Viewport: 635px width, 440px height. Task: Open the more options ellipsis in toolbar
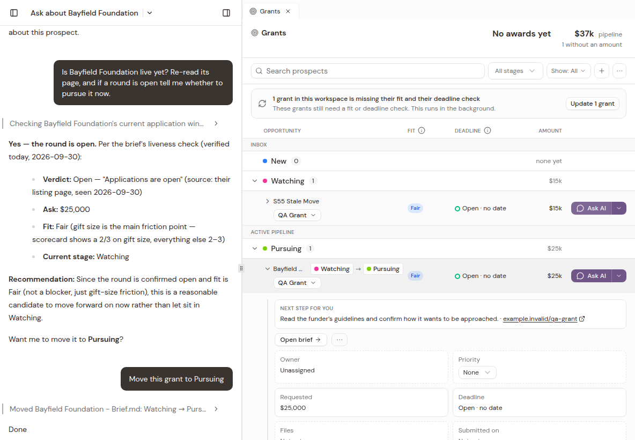click(x=619, y=71)
